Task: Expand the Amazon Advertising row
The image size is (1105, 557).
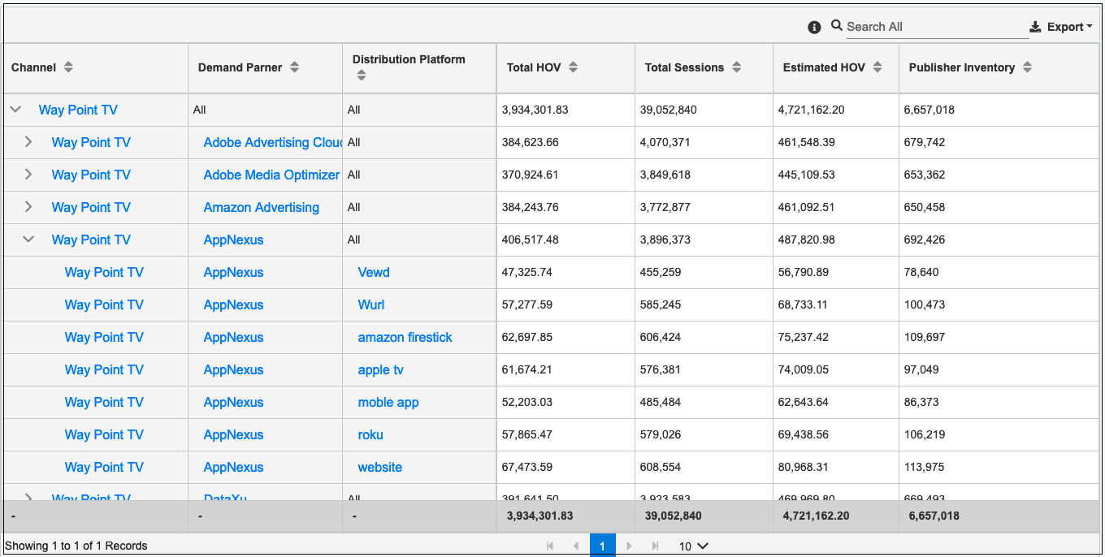Action: (x=28, y=206)
